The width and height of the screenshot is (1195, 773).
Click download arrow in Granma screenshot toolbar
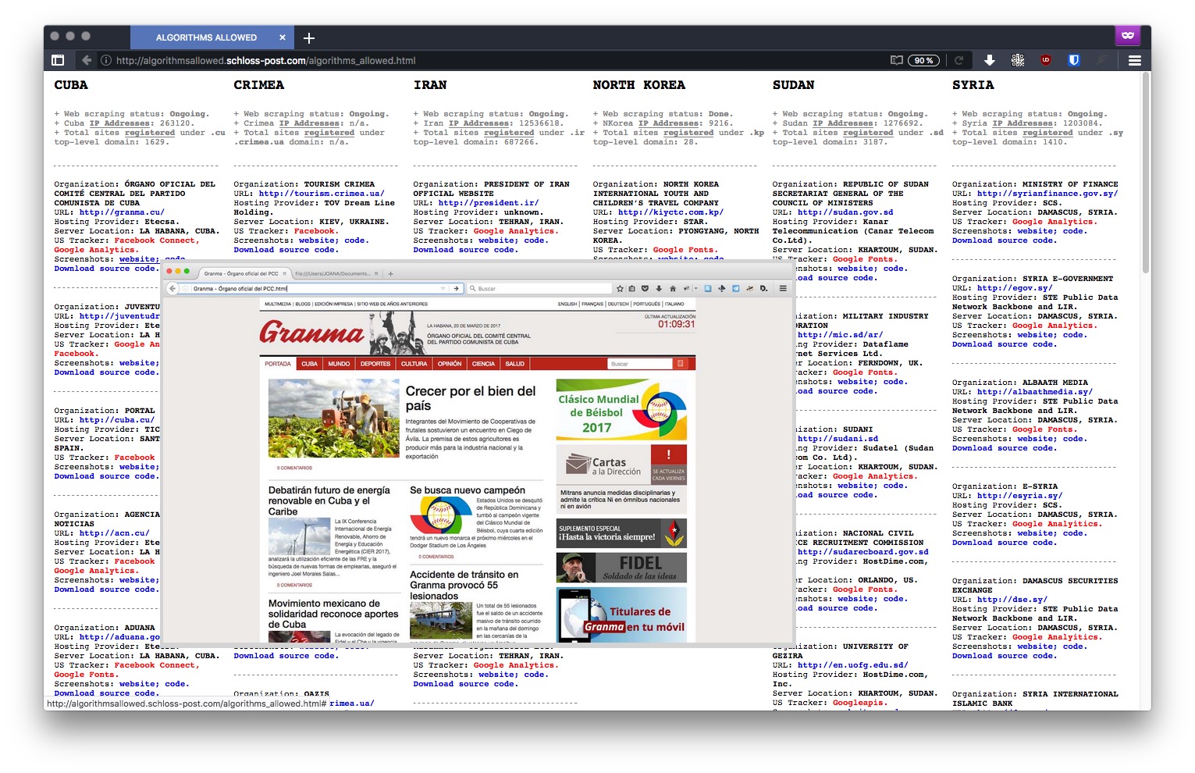(659, 288)
